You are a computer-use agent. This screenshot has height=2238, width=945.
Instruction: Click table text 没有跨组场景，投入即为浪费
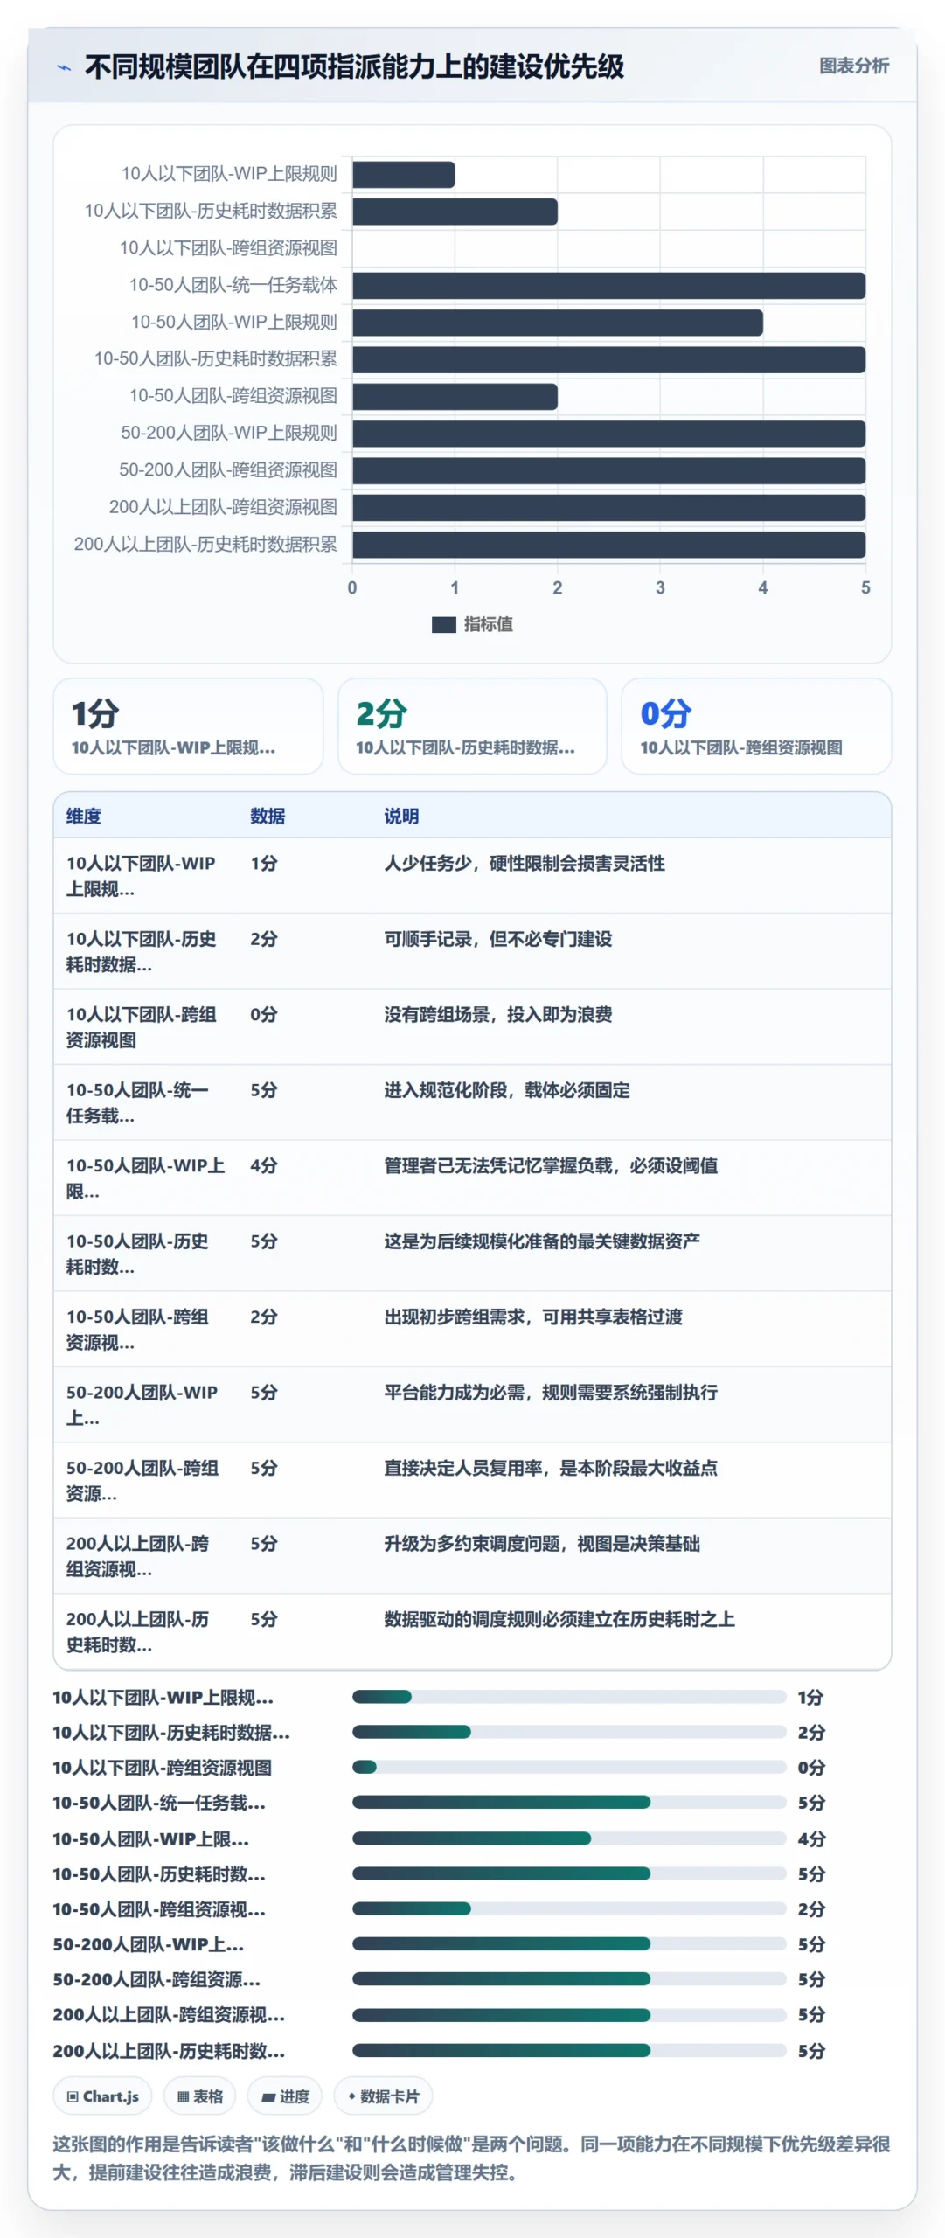click(498, 1014)
